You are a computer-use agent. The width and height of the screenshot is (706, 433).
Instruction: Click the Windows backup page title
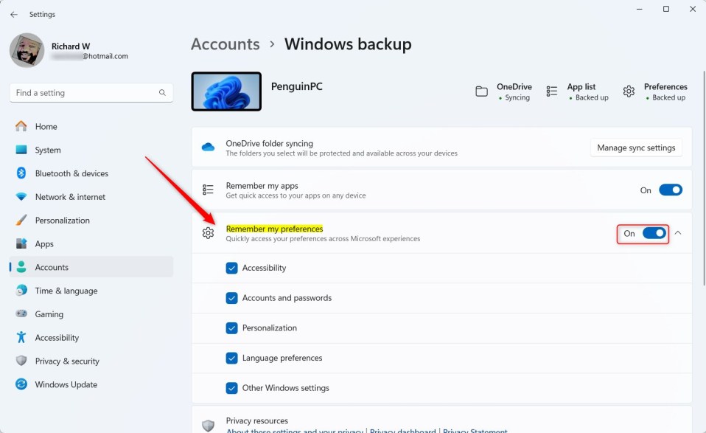point(348,44)
